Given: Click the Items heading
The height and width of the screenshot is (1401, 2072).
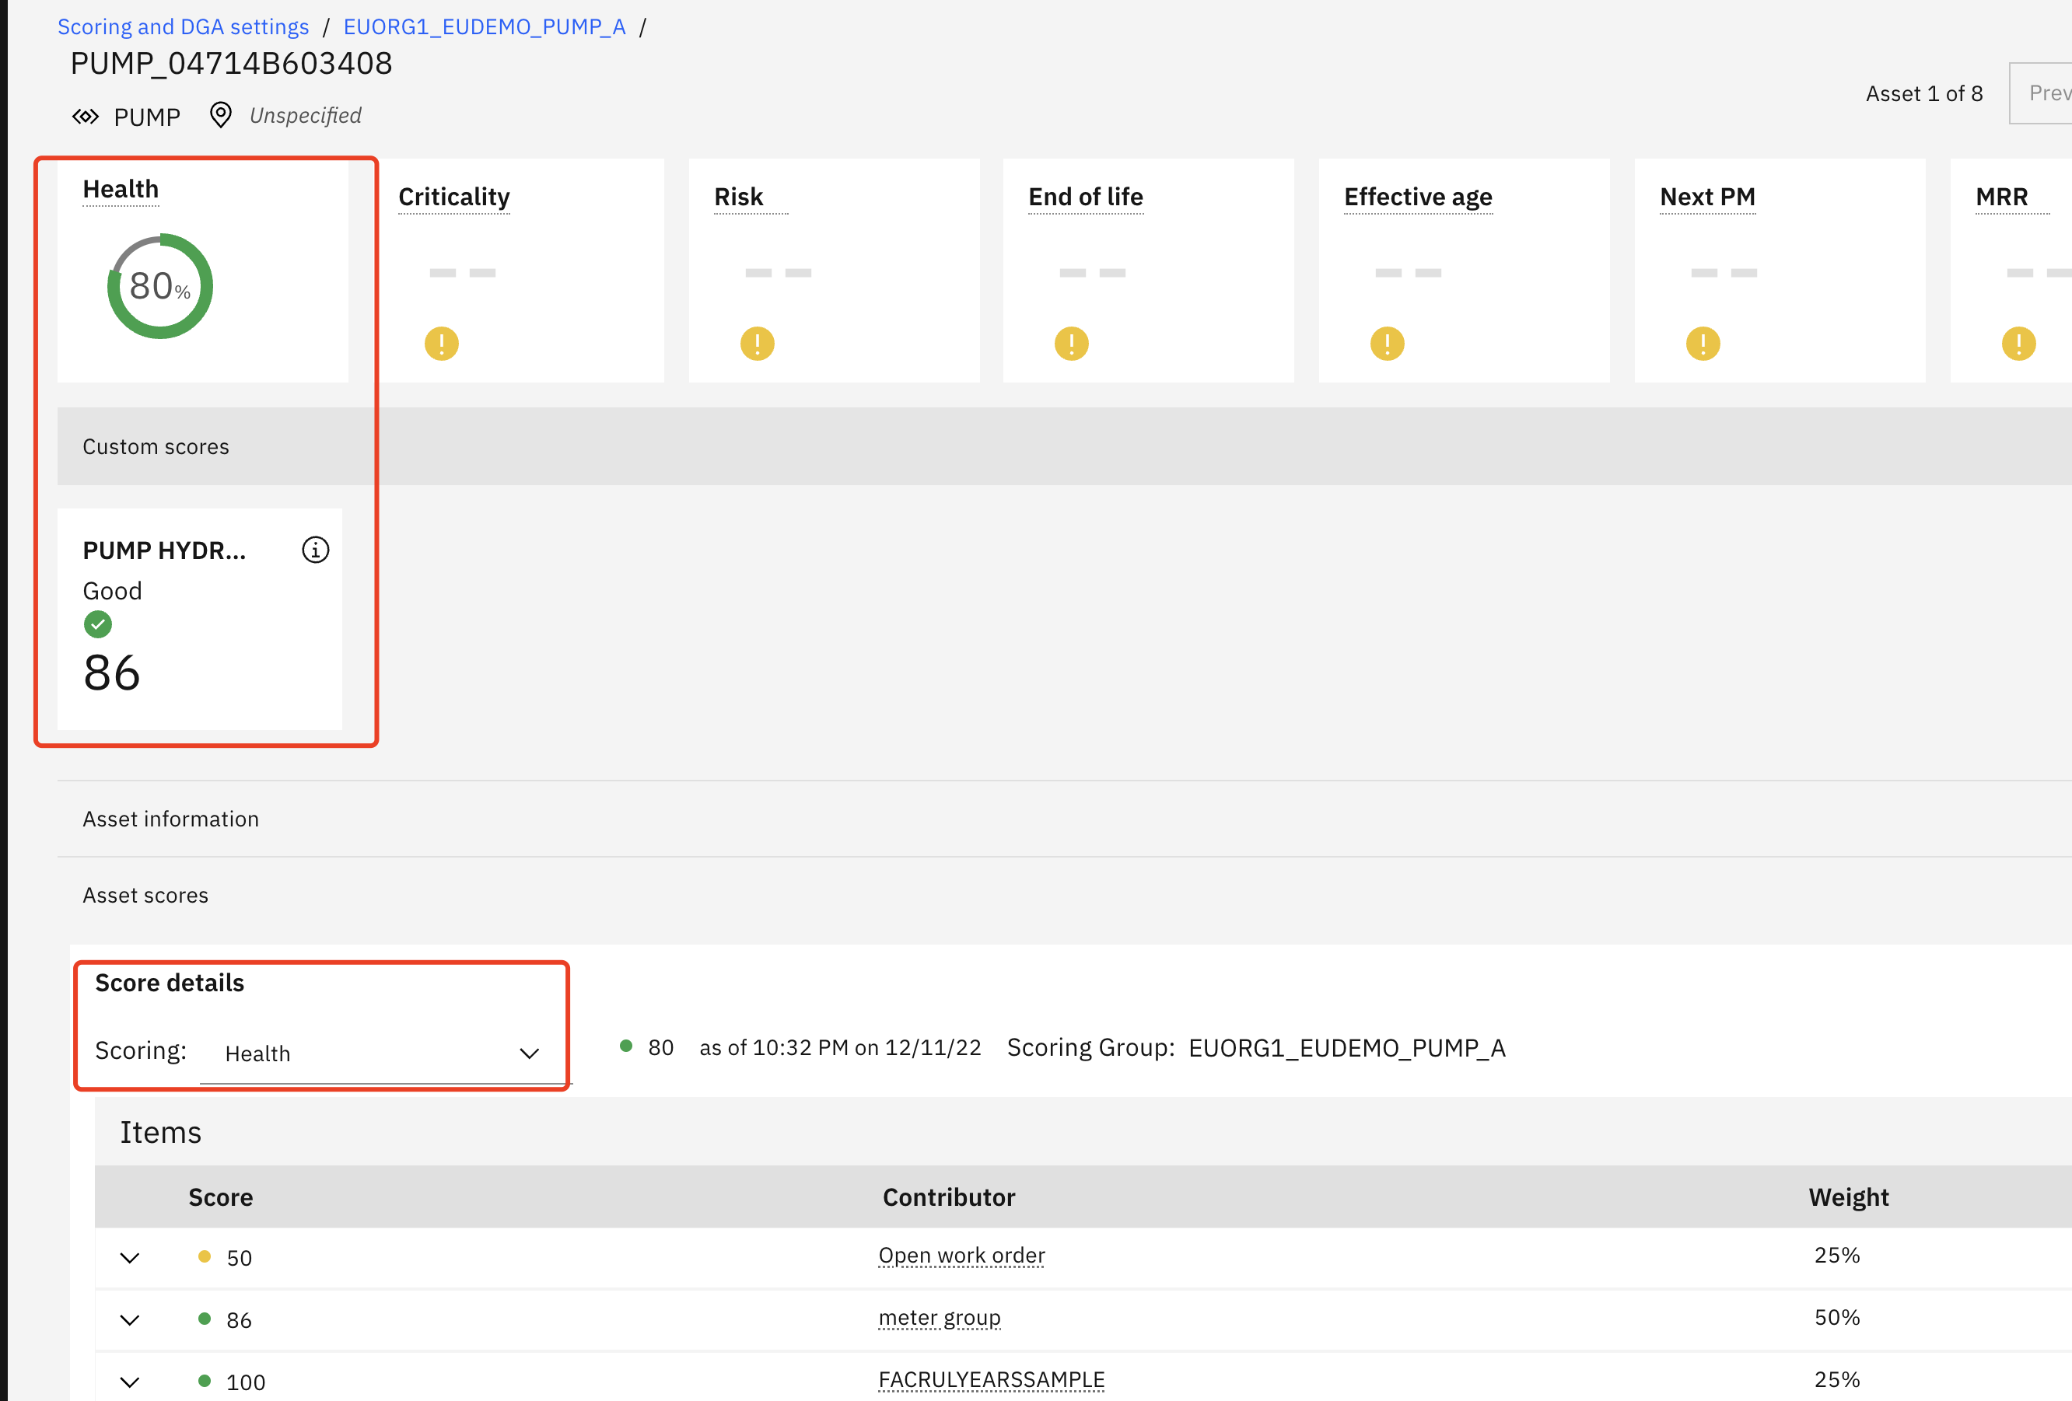Looking at the screenshot, I should (160, 1132).
